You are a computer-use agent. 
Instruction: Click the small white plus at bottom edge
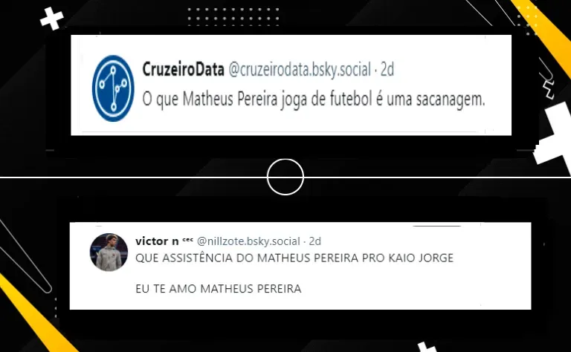[427, 347]
